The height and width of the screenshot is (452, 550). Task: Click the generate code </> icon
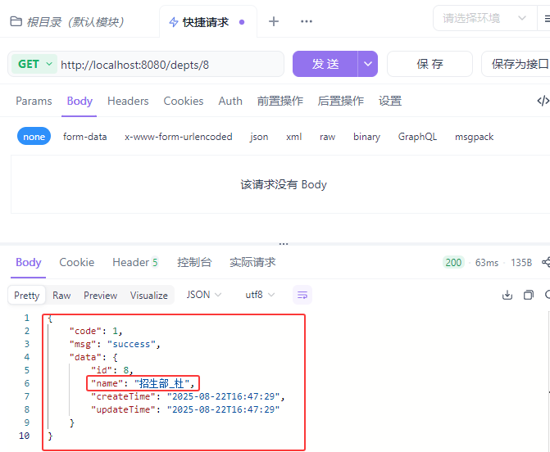542,101
